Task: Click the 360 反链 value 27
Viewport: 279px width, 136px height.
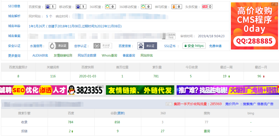Action: [x=163, y=131]
